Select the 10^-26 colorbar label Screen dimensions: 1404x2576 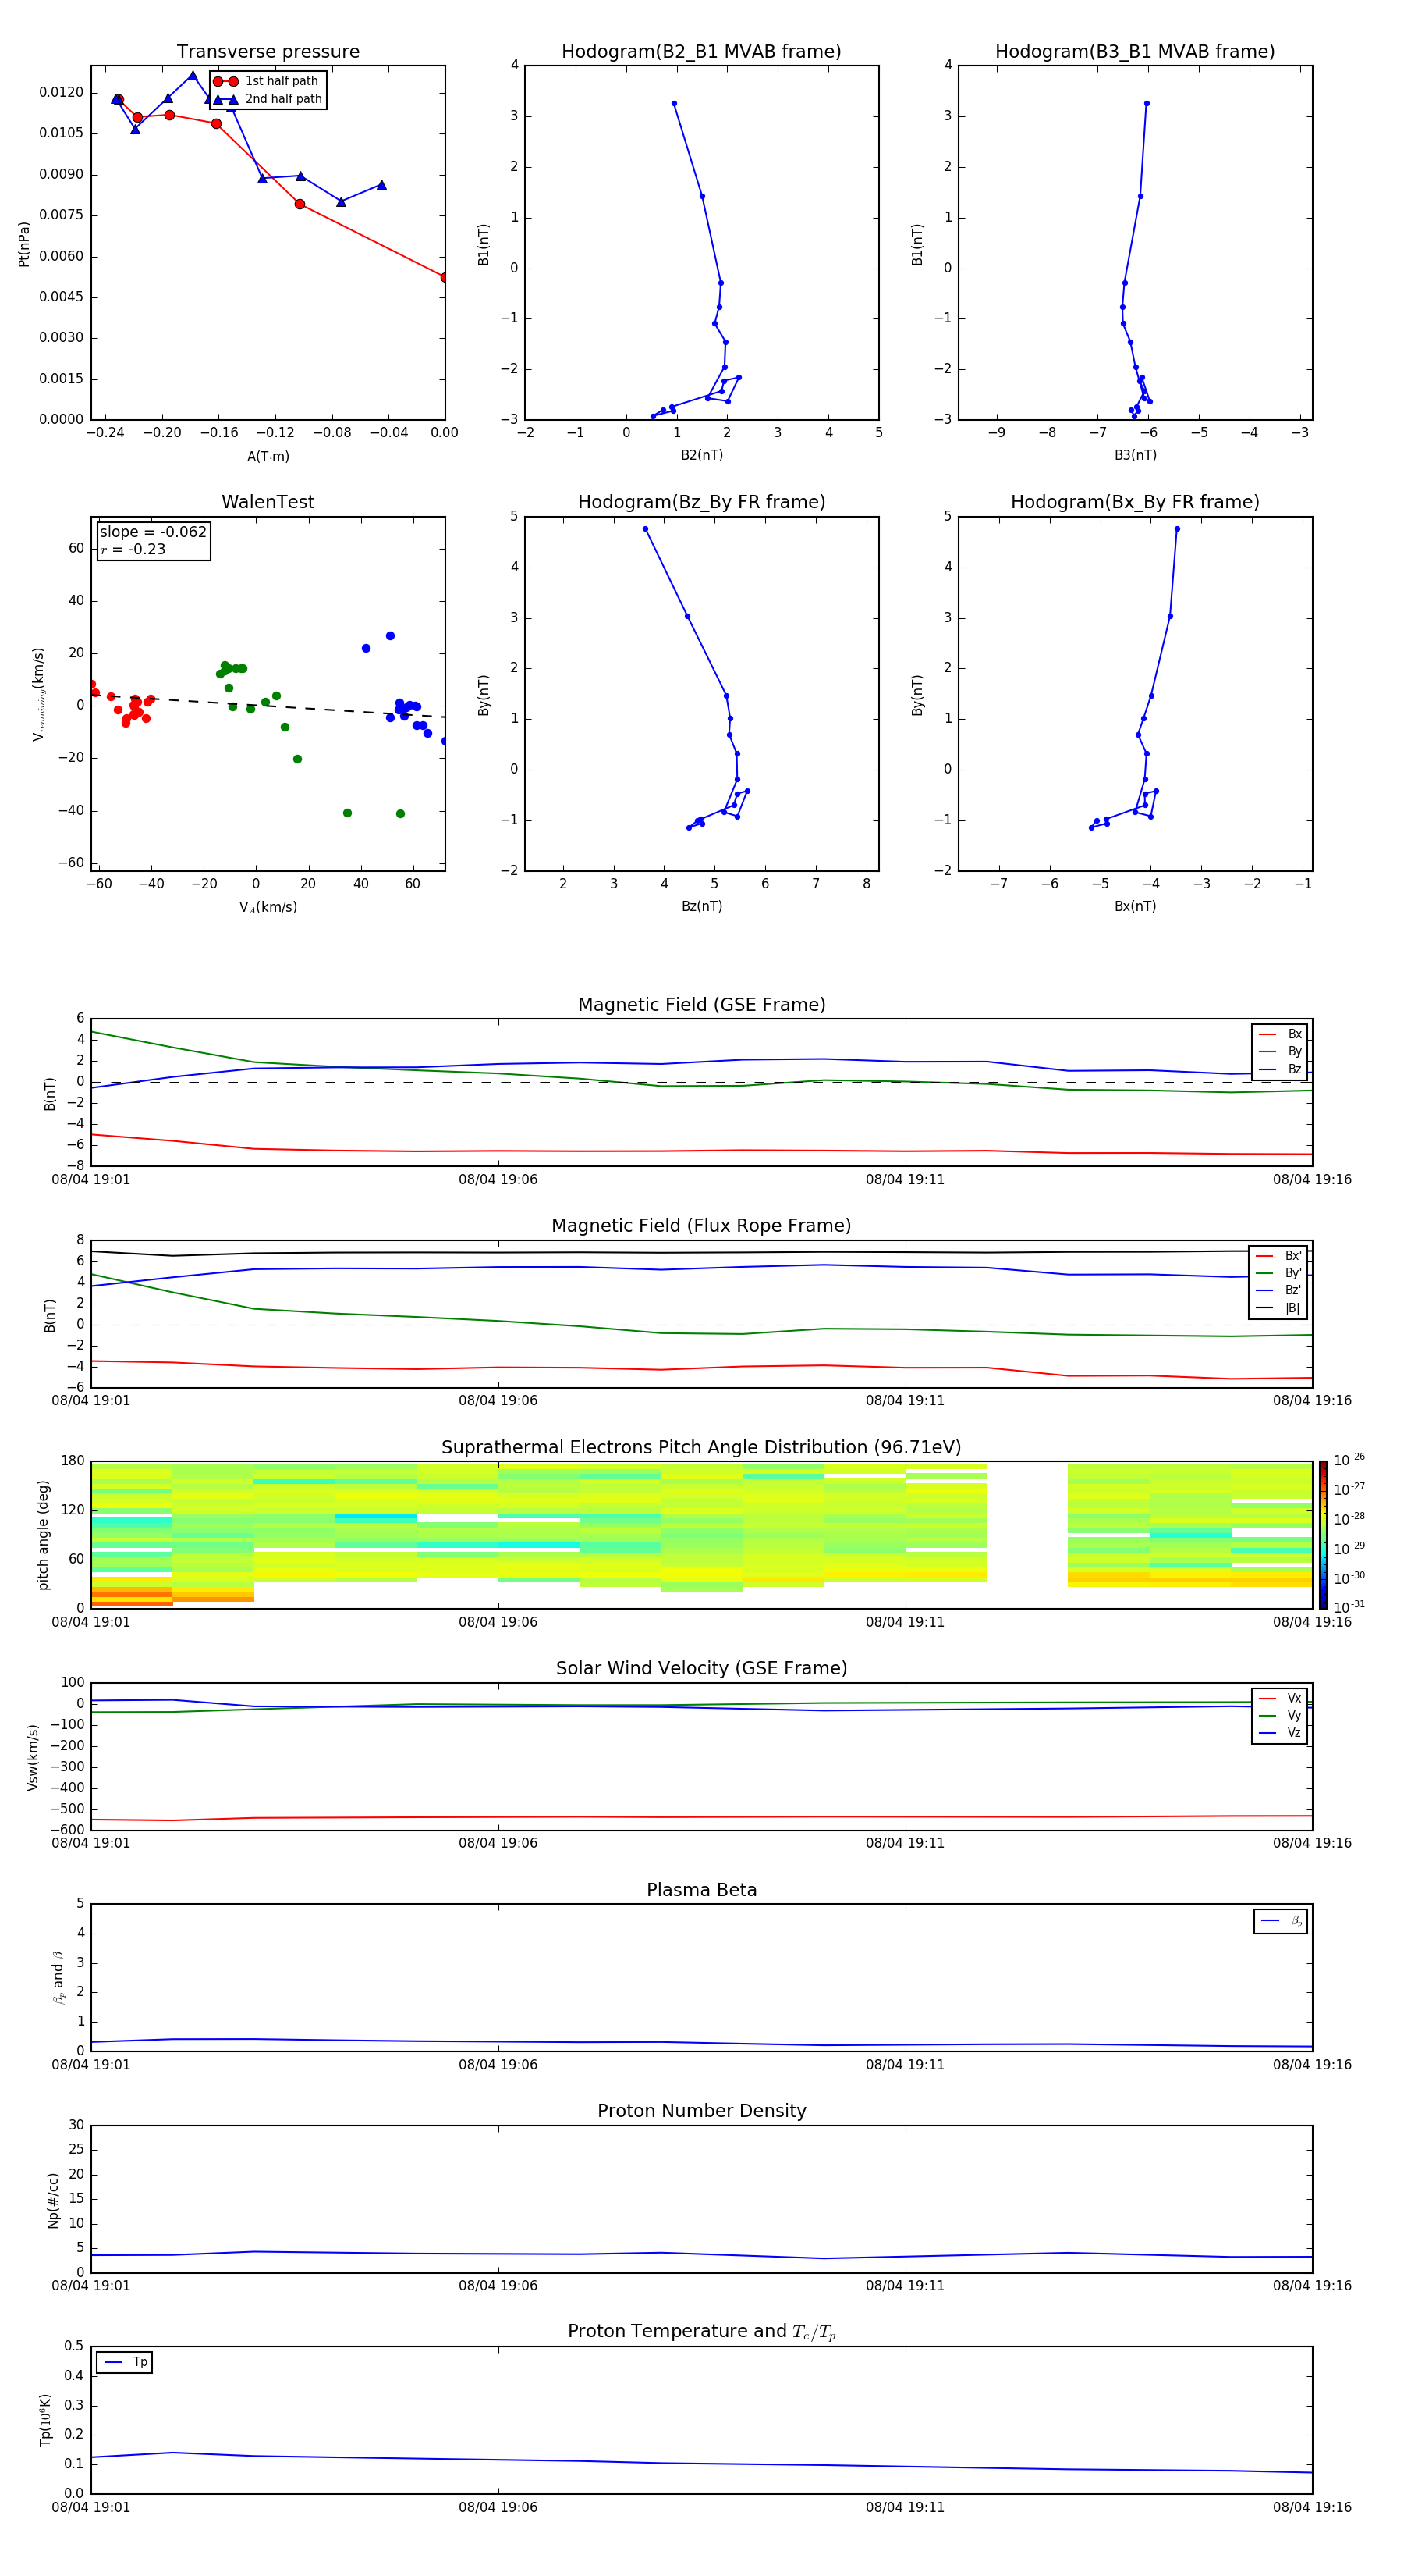(1349, 1460)
